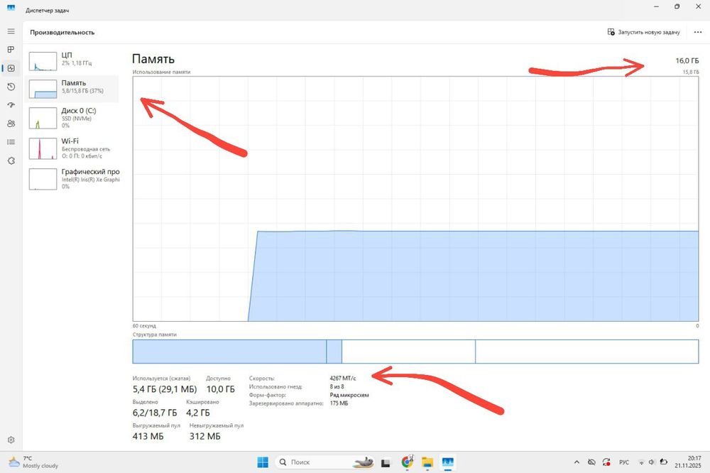Click the '60 секунд' label
This screenshot has width=710, height=473.
coord(144,326)
